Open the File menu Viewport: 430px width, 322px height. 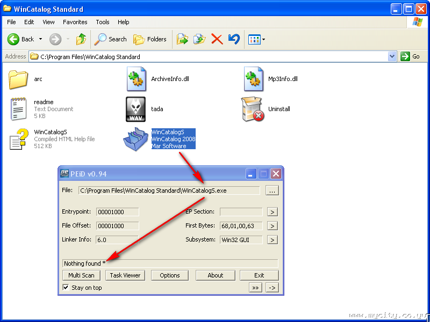pyautogui.click(x=11, y=22)
